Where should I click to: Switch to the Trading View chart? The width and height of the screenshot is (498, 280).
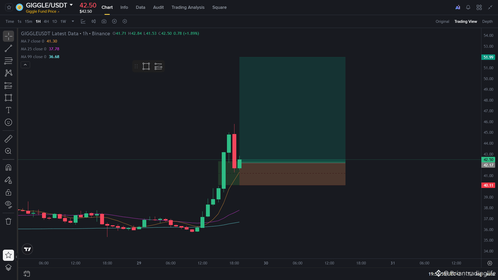click(x=466, y=22)
